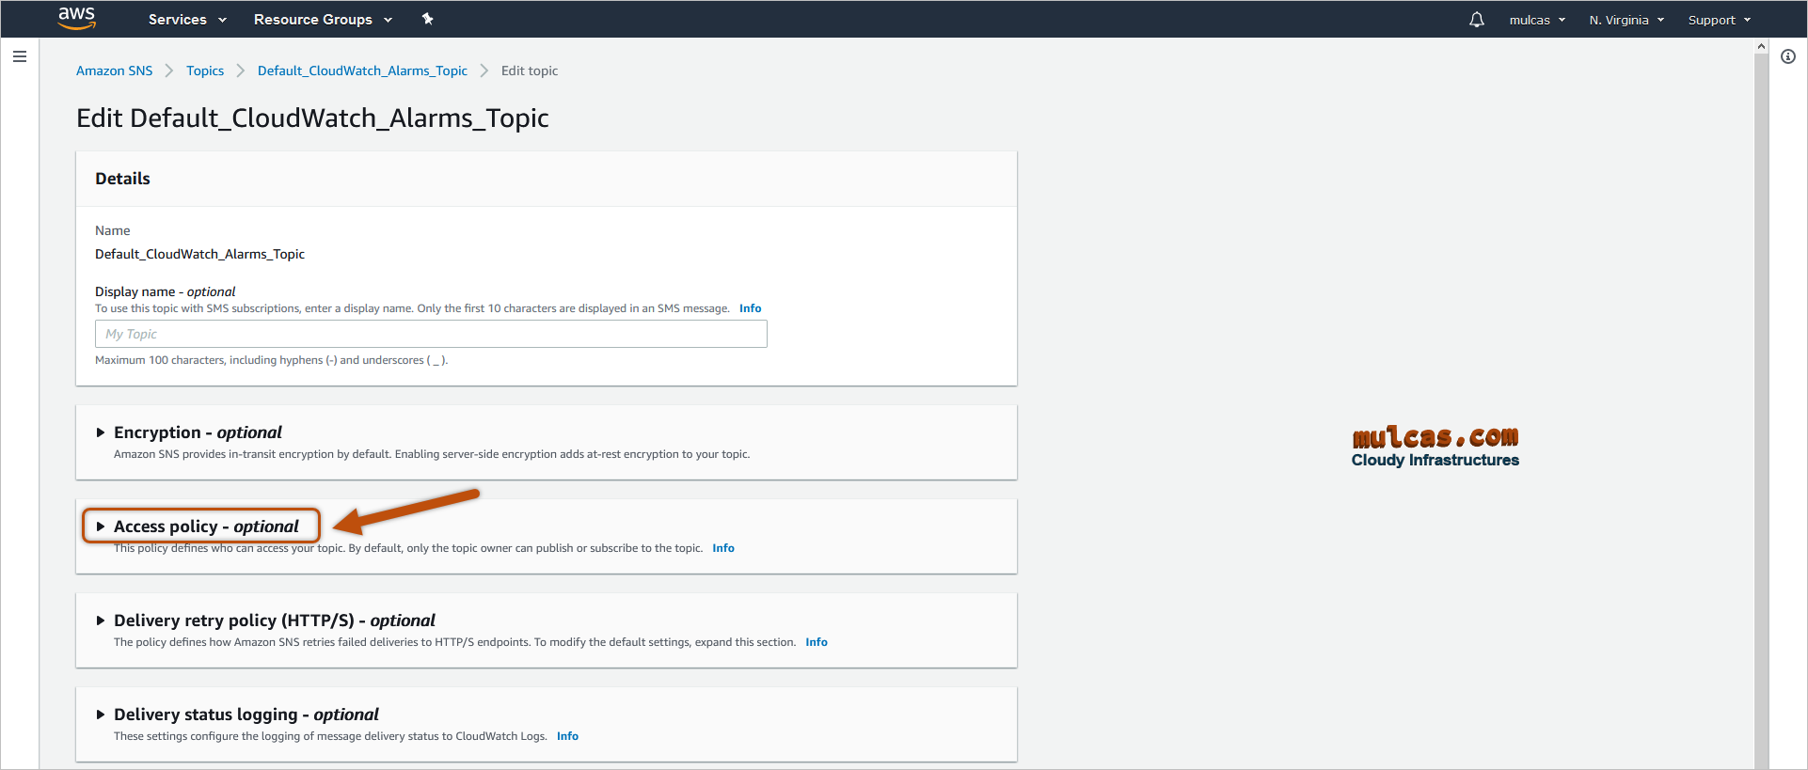
Task: Expand Delivery status logging section
Action: click(x=101, y=715)
